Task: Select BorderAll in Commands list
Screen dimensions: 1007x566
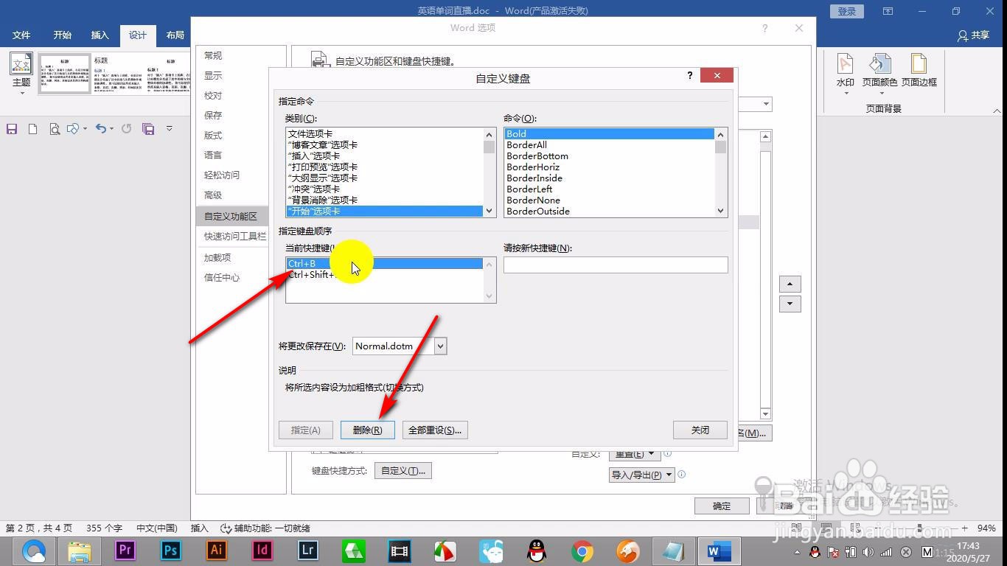Action: tap(609, 145)
